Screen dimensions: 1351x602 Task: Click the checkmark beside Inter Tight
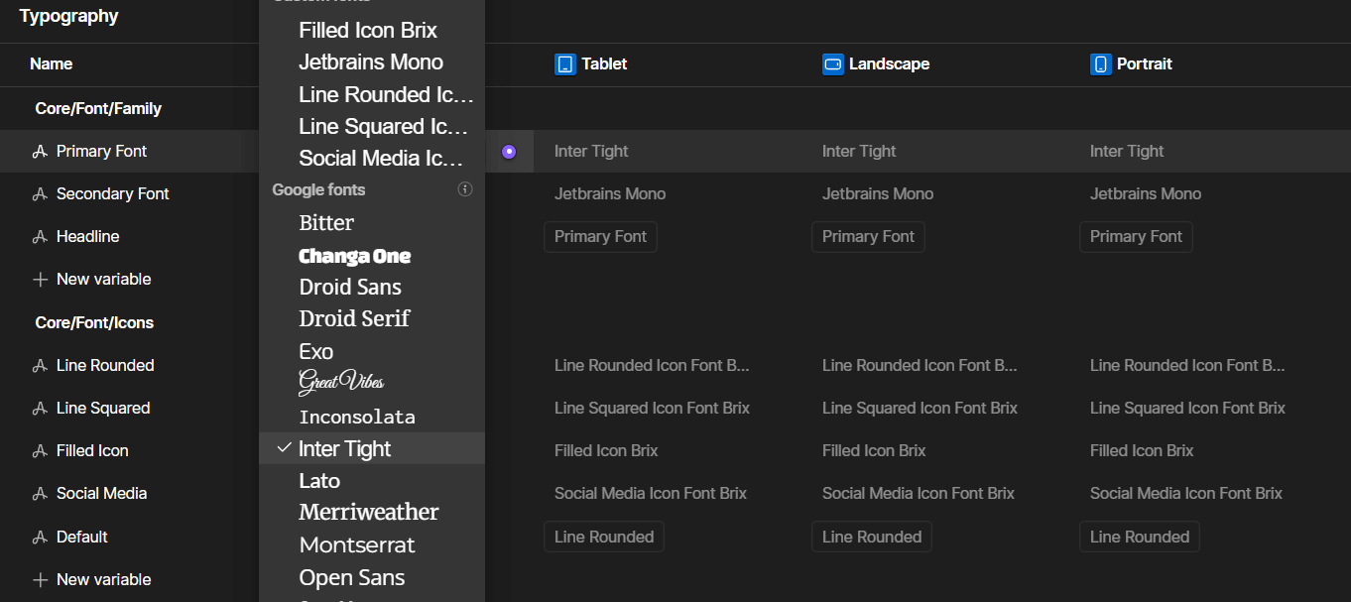284,447
